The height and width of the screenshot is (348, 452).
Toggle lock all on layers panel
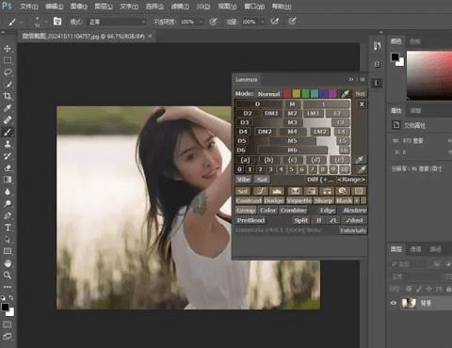point(448,289)
